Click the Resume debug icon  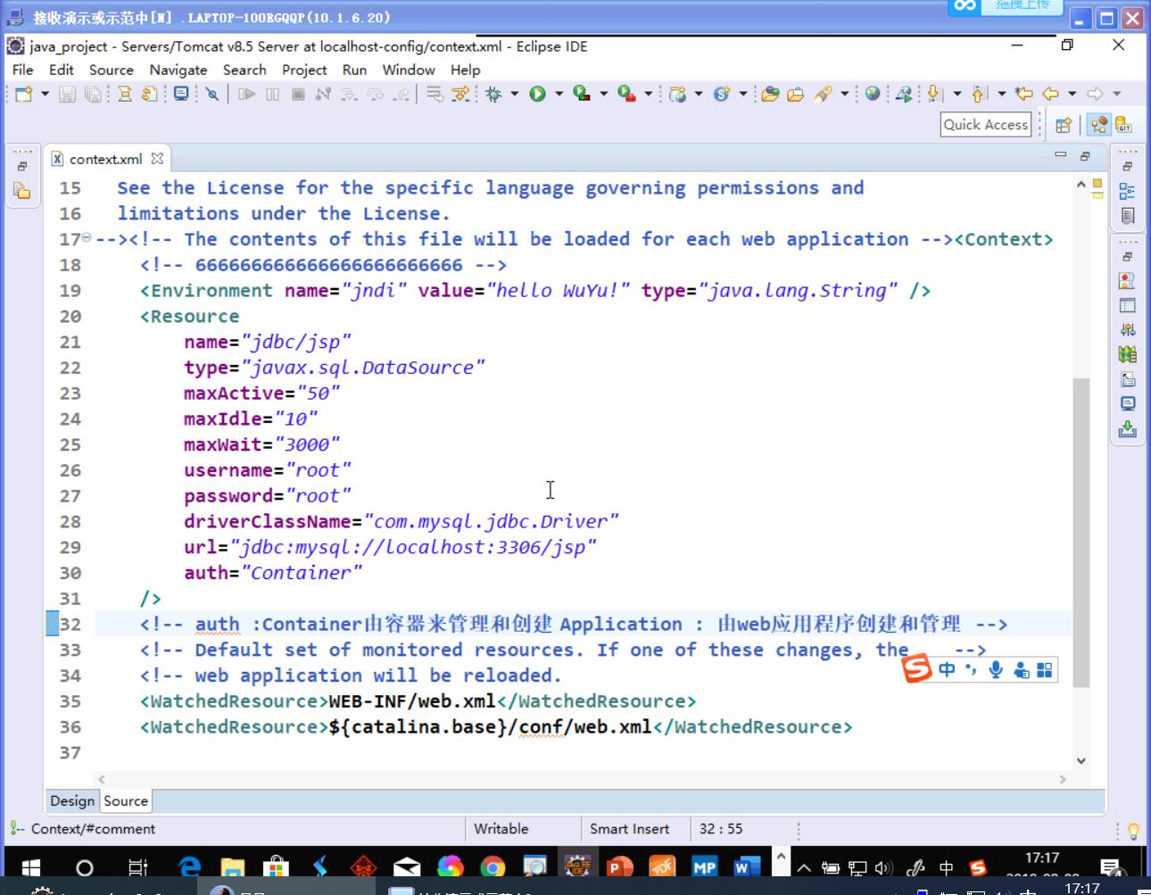click(x=247, y=94)
